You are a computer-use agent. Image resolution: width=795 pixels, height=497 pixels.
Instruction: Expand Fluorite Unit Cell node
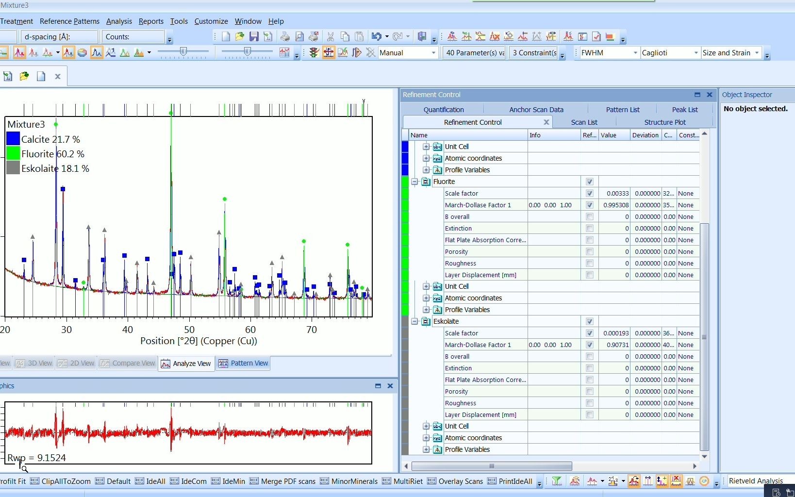(426, 286)
